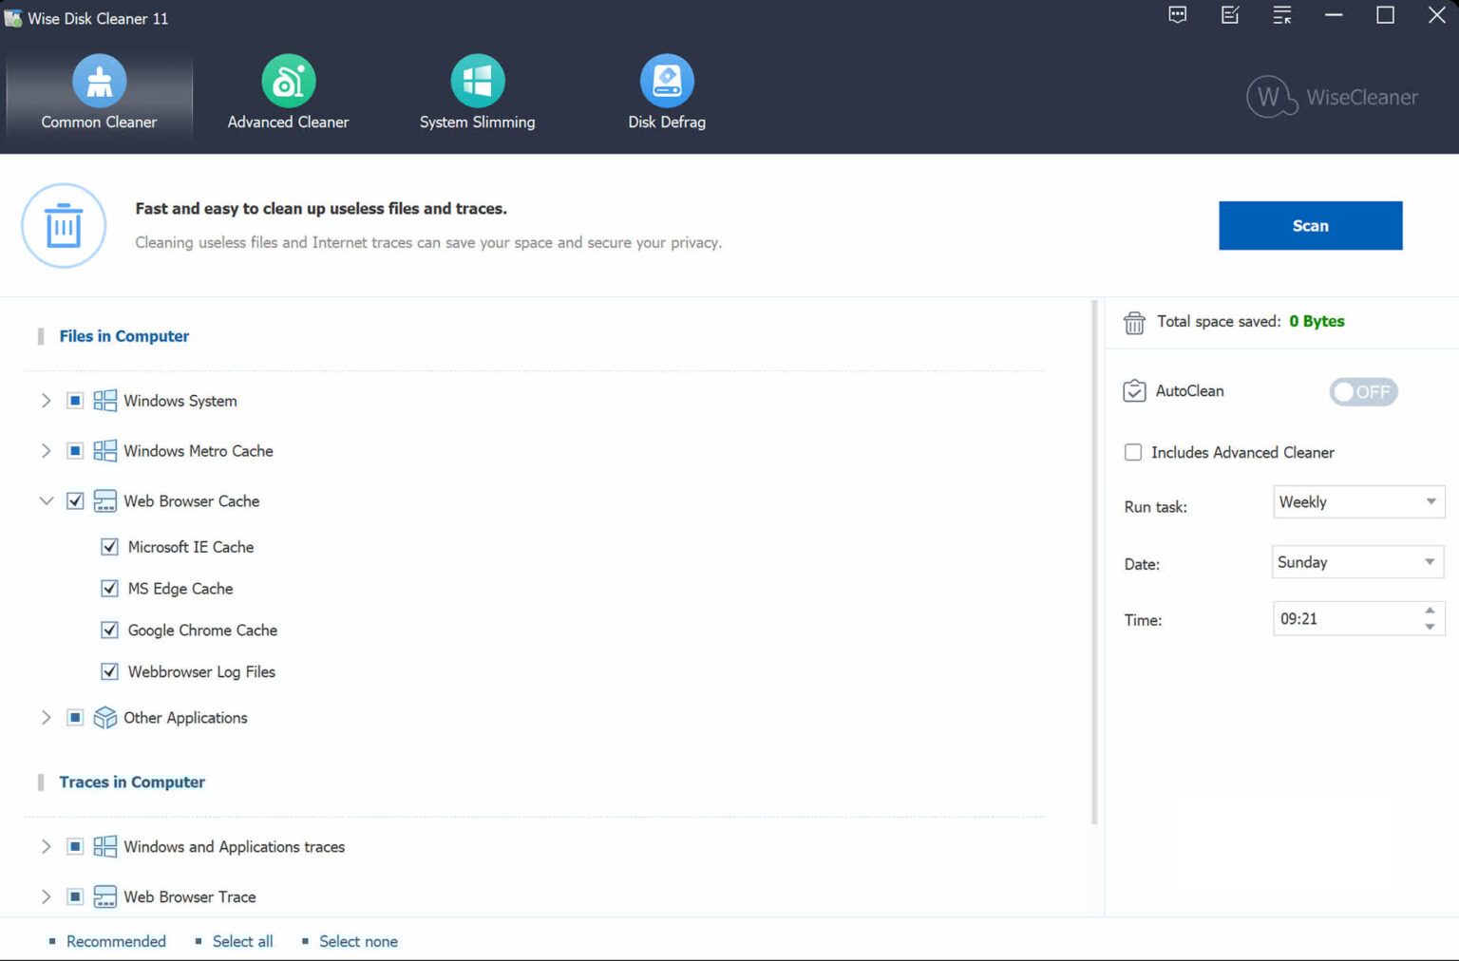Click the trash can cleanup illustration icon
Screen dimensions: 1459x961
(x=64, y=226)
